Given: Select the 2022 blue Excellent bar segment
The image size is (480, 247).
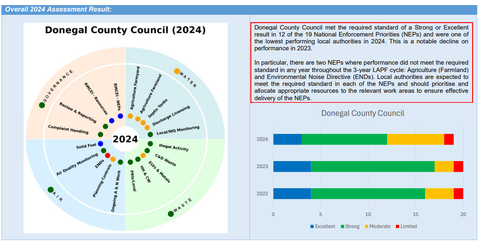Looking at the screenshot, I should [292, 193].
